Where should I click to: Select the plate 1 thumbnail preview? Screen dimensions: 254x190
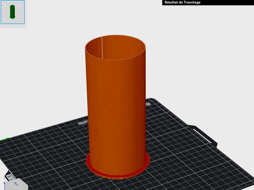tap(12, 12)
